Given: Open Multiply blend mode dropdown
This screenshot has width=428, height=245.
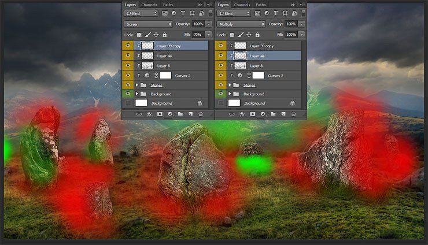Looking at the screenshot, I should pyautogui.click(x=241, y=24).
